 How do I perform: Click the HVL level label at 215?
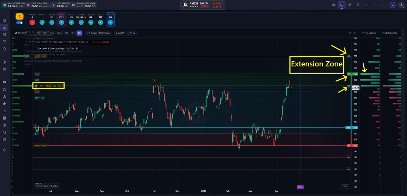[349, 128]
